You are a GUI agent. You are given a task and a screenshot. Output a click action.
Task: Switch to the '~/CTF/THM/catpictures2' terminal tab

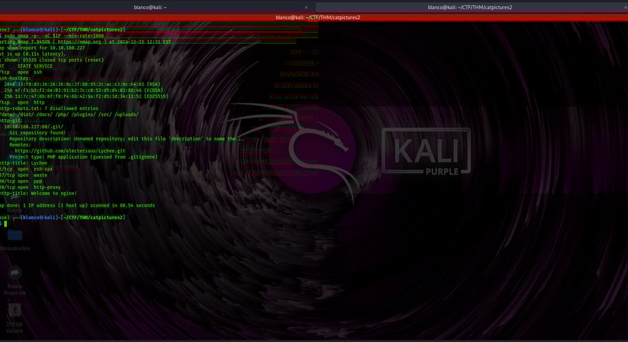click(x=469, y=8)
